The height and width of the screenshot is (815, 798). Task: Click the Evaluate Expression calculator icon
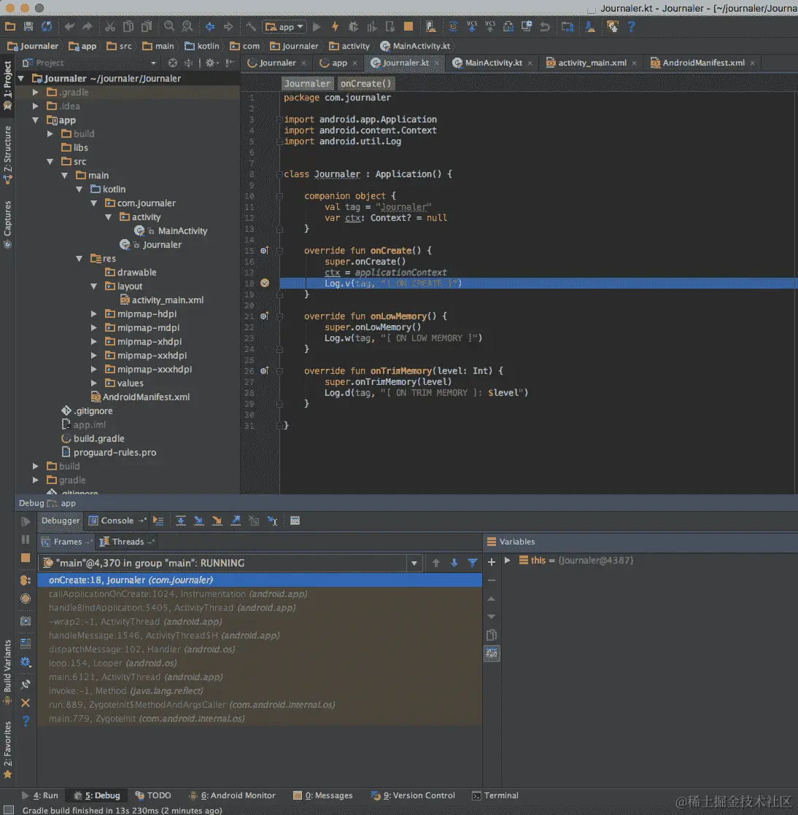295,520
